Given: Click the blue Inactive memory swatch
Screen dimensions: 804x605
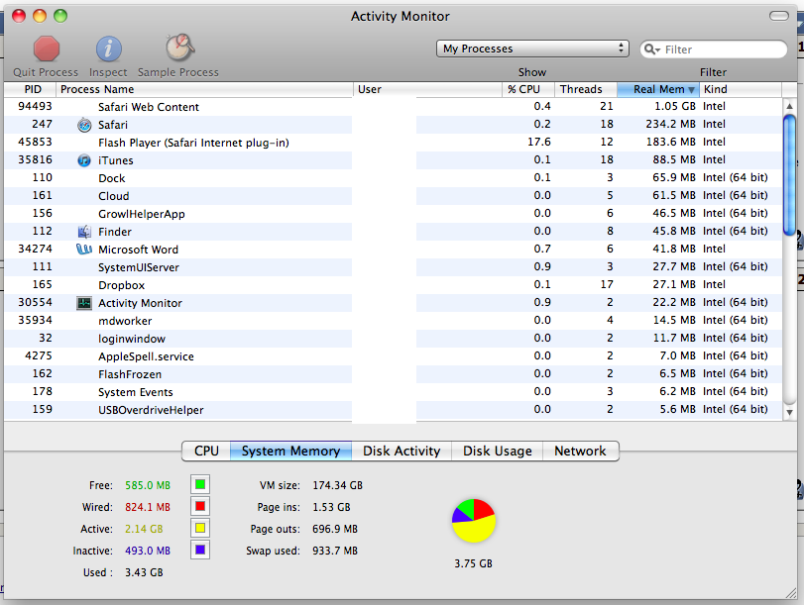Looking at the screenshot, I should [x=200, y=550].
